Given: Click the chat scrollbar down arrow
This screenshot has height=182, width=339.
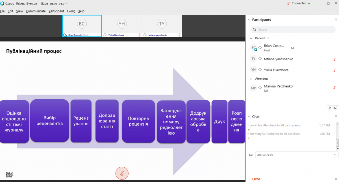Looking at the screenshot, I should coord(337,149).
